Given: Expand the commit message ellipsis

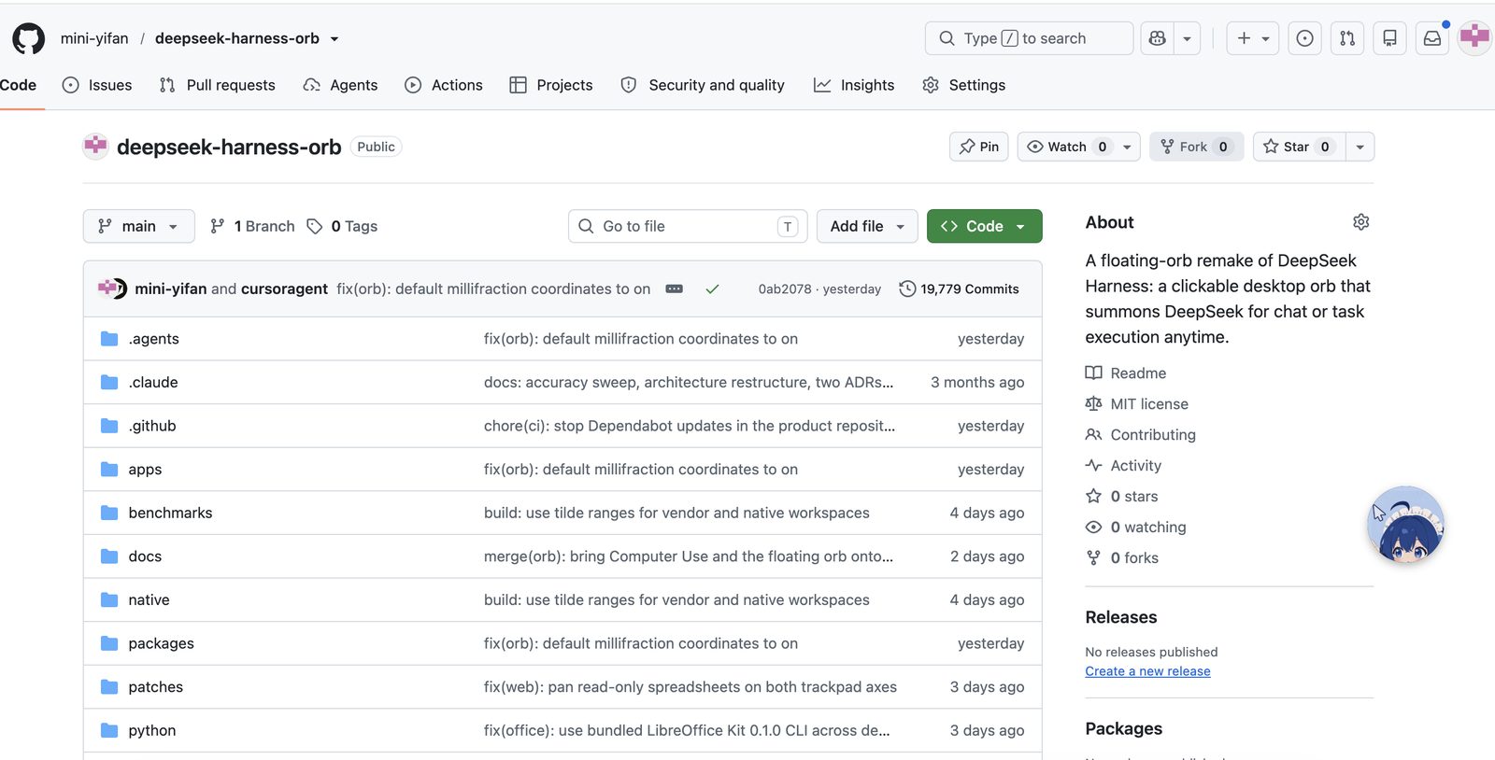Looking at the screenshot, I should point(674,289).
